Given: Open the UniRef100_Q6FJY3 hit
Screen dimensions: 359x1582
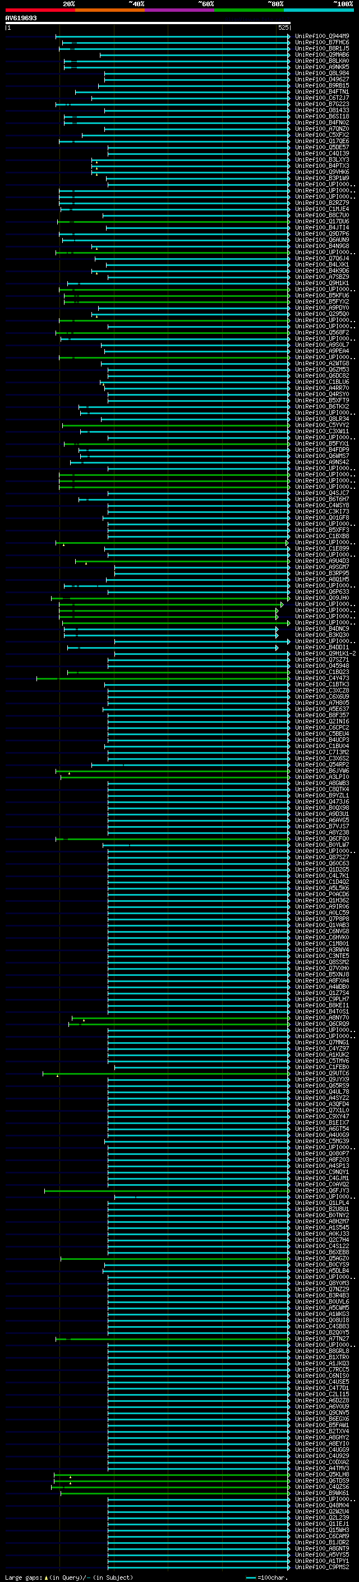Looking at the screenshot, I should 321,1191.
